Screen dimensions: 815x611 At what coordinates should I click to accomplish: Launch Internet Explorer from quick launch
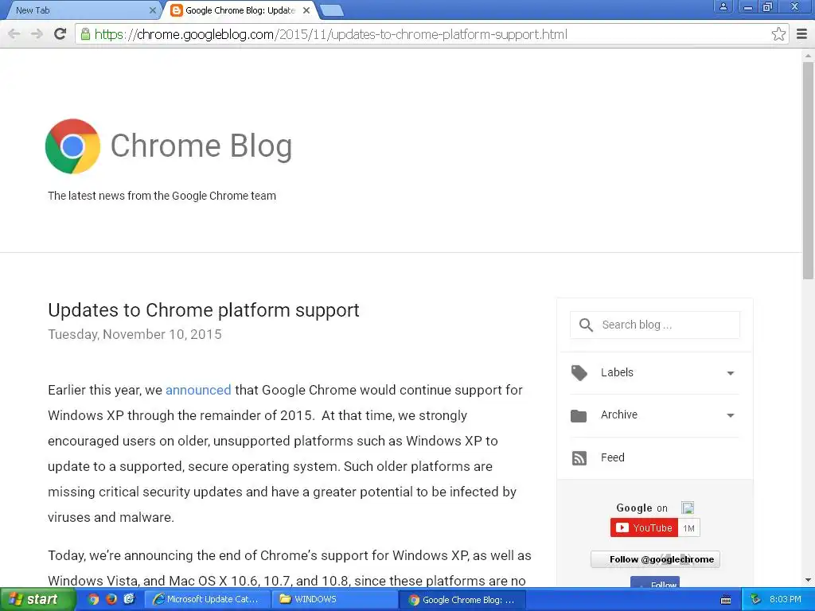click(129, 599)
